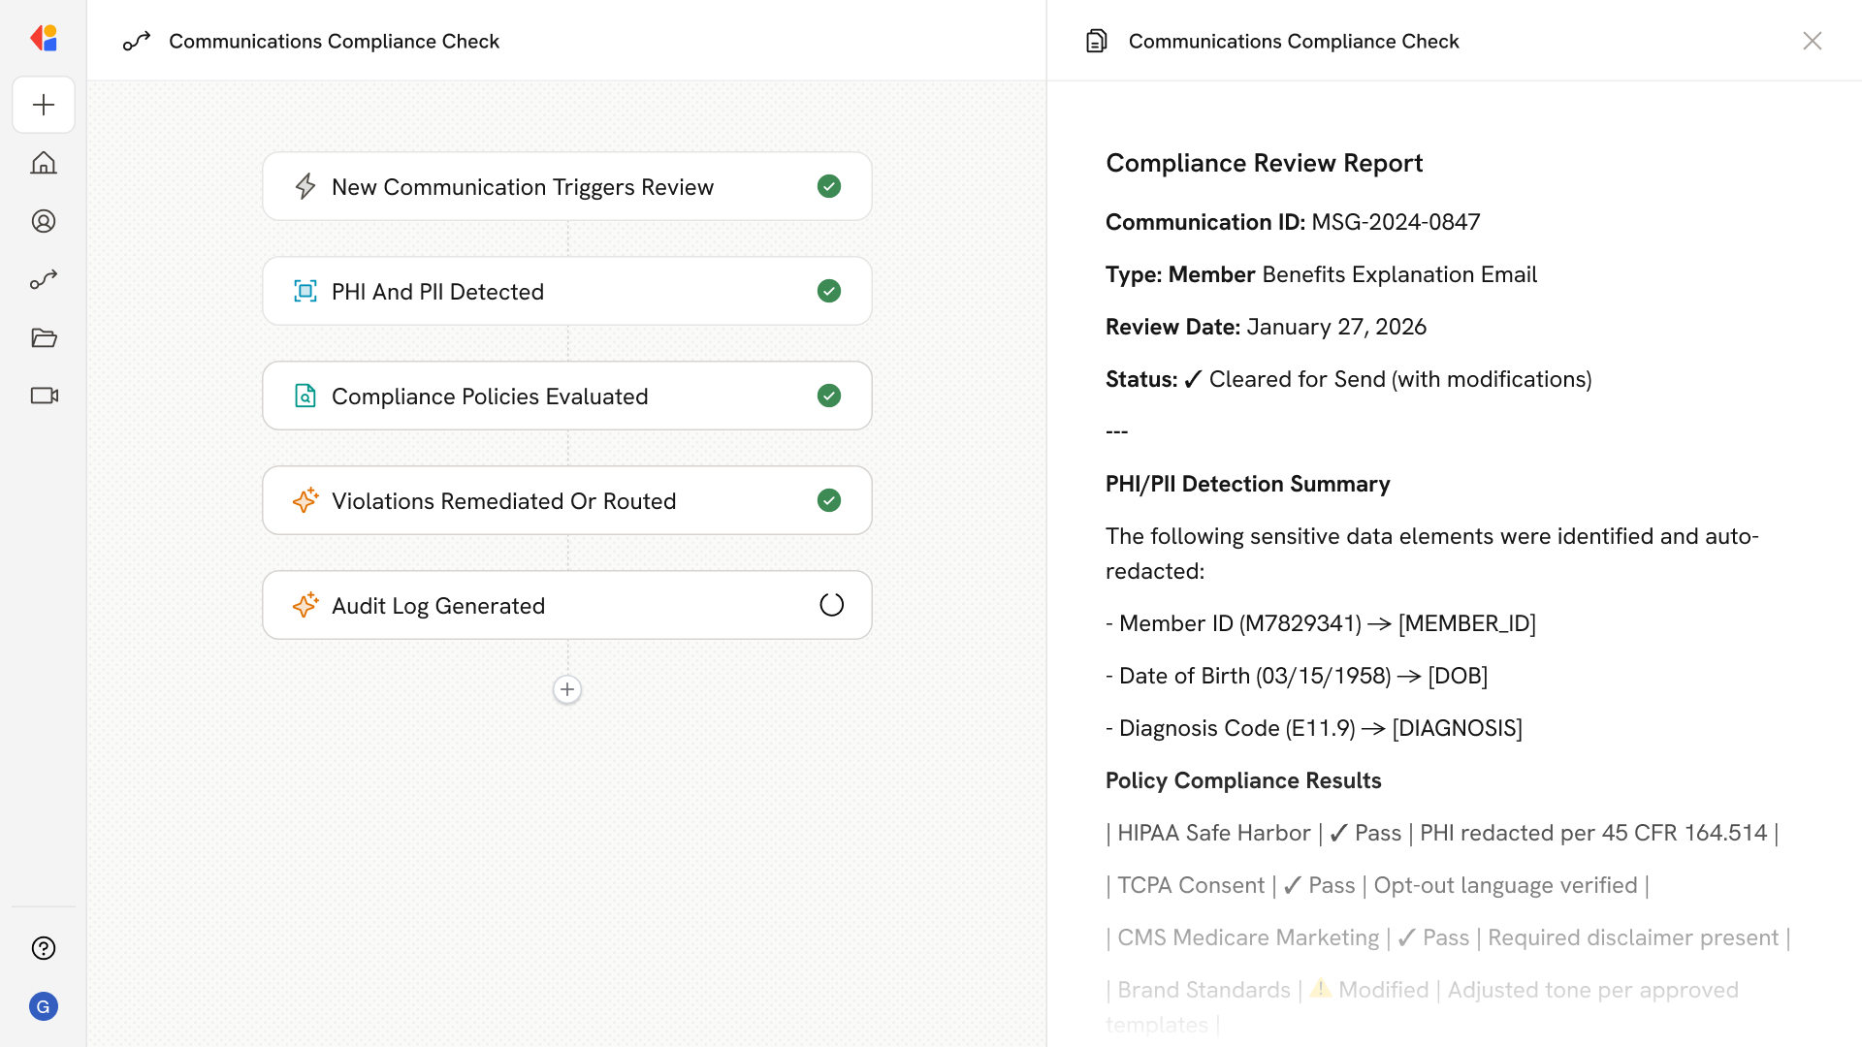Click the G account avatar
This screenshot has height=1047, width=1862.
click(x=44, y=1006)
